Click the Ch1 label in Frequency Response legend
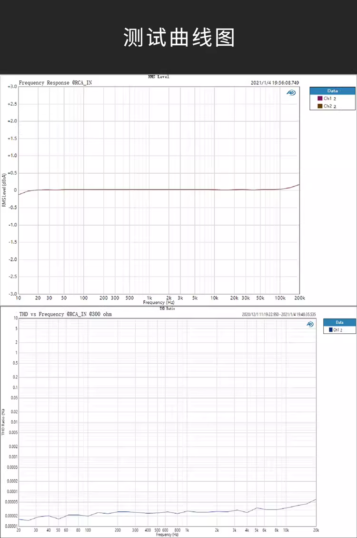The image size is (357, 538). 328,98
